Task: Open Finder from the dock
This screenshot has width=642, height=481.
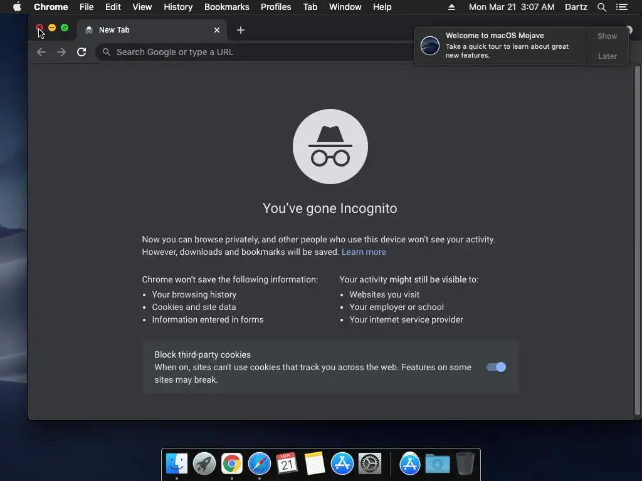Action: pyautogui.click(x=177, y=463)
